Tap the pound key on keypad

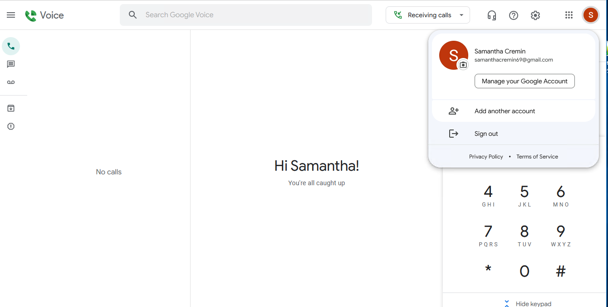pos(561,271)
